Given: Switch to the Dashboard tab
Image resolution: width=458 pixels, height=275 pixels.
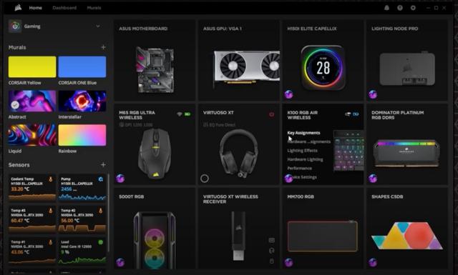Looking at the screenshot, I should coord(64,8).
